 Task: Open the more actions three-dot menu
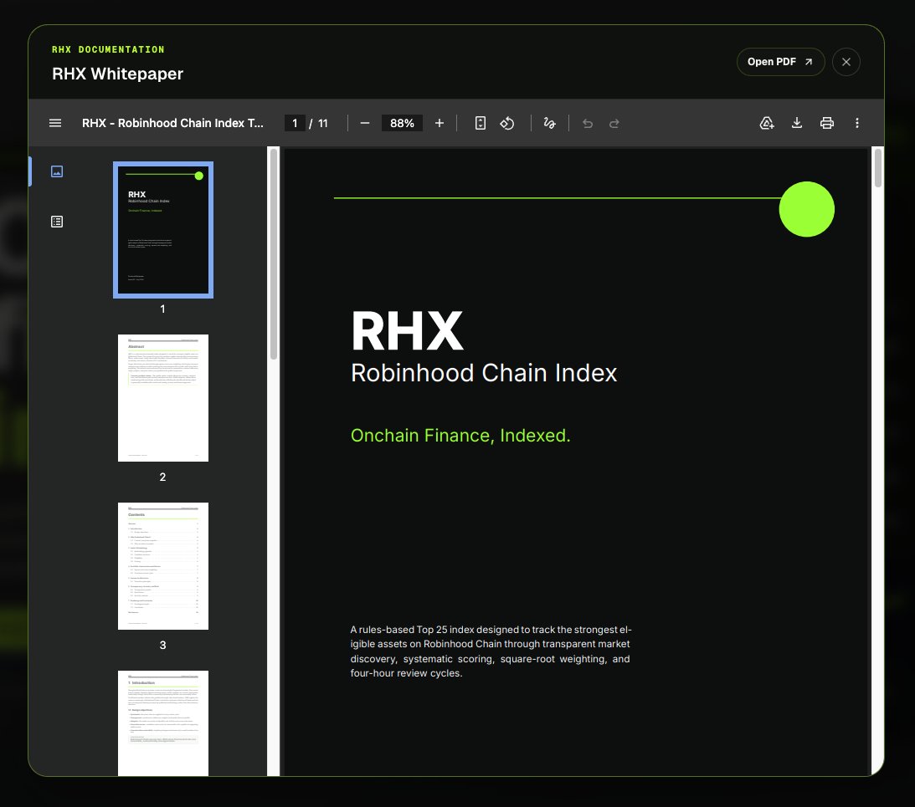(856, 123)
